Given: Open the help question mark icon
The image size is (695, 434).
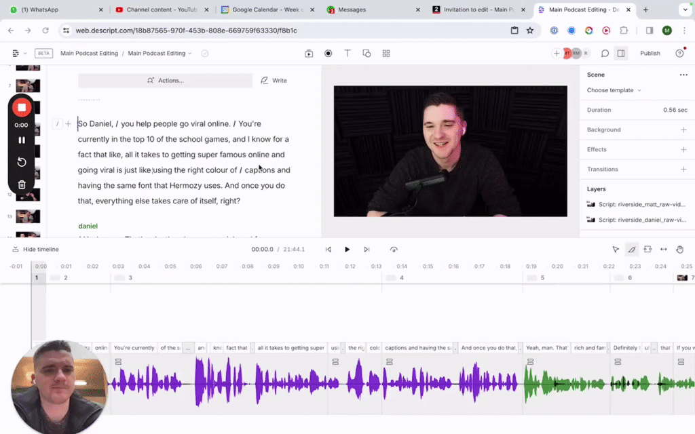Looking at the screenshot, I should pyautogui.click(x=679, y=53).
